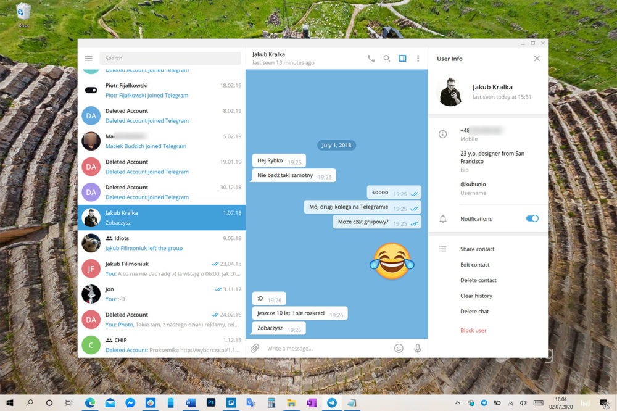This screenshot has height=411, width=617.
Task: Open Deleted Account chat dated 30.12.18
Action: click(x=161, y=192)
